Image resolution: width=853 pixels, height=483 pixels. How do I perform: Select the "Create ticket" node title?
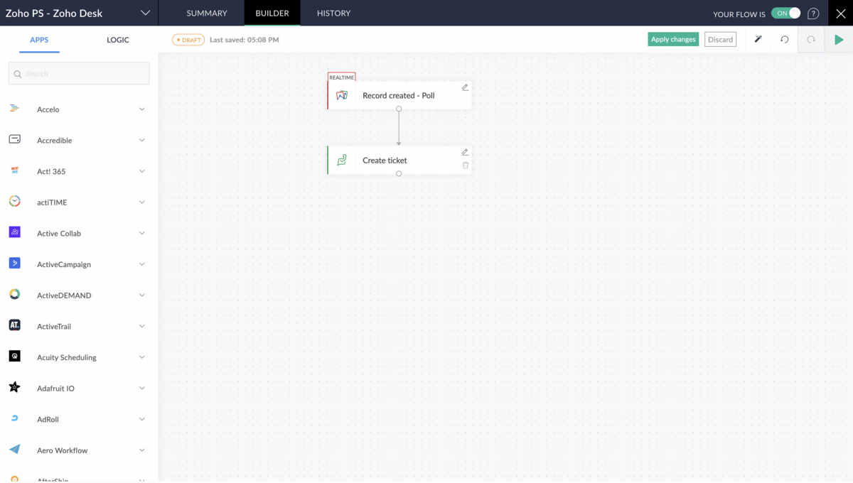coord(385,161)
